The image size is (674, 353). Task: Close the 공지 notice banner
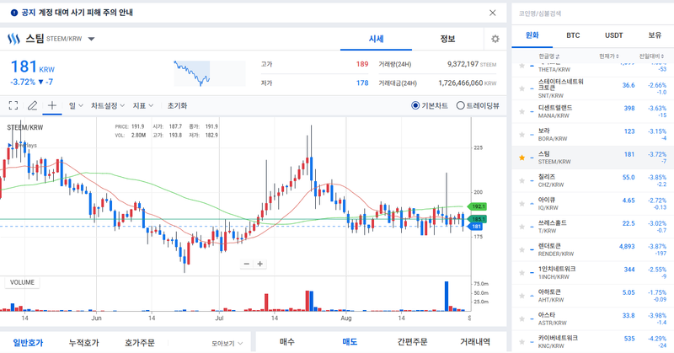point(493,13)
